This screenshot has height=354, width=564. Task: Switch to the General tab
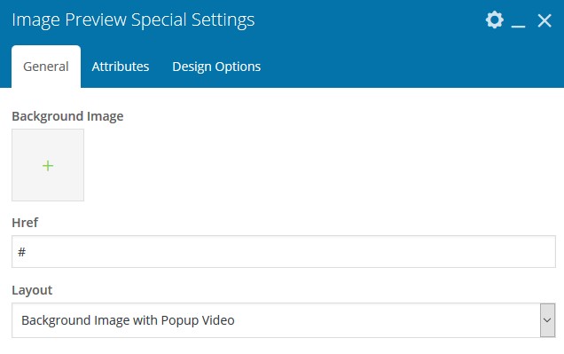46,67
